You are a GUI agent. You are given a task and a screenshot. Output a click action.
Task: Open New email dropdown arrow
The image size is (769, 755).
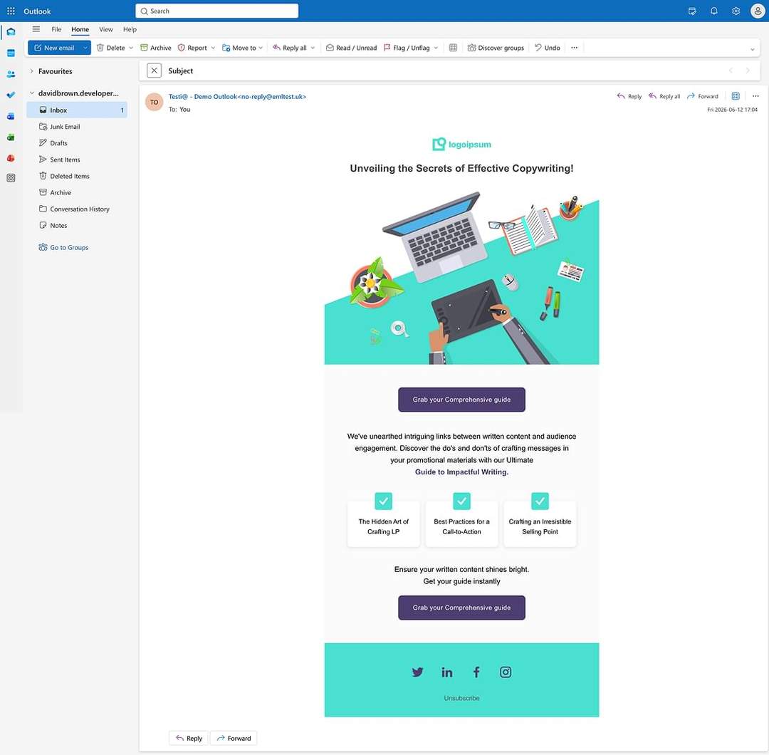coord(85,48)
